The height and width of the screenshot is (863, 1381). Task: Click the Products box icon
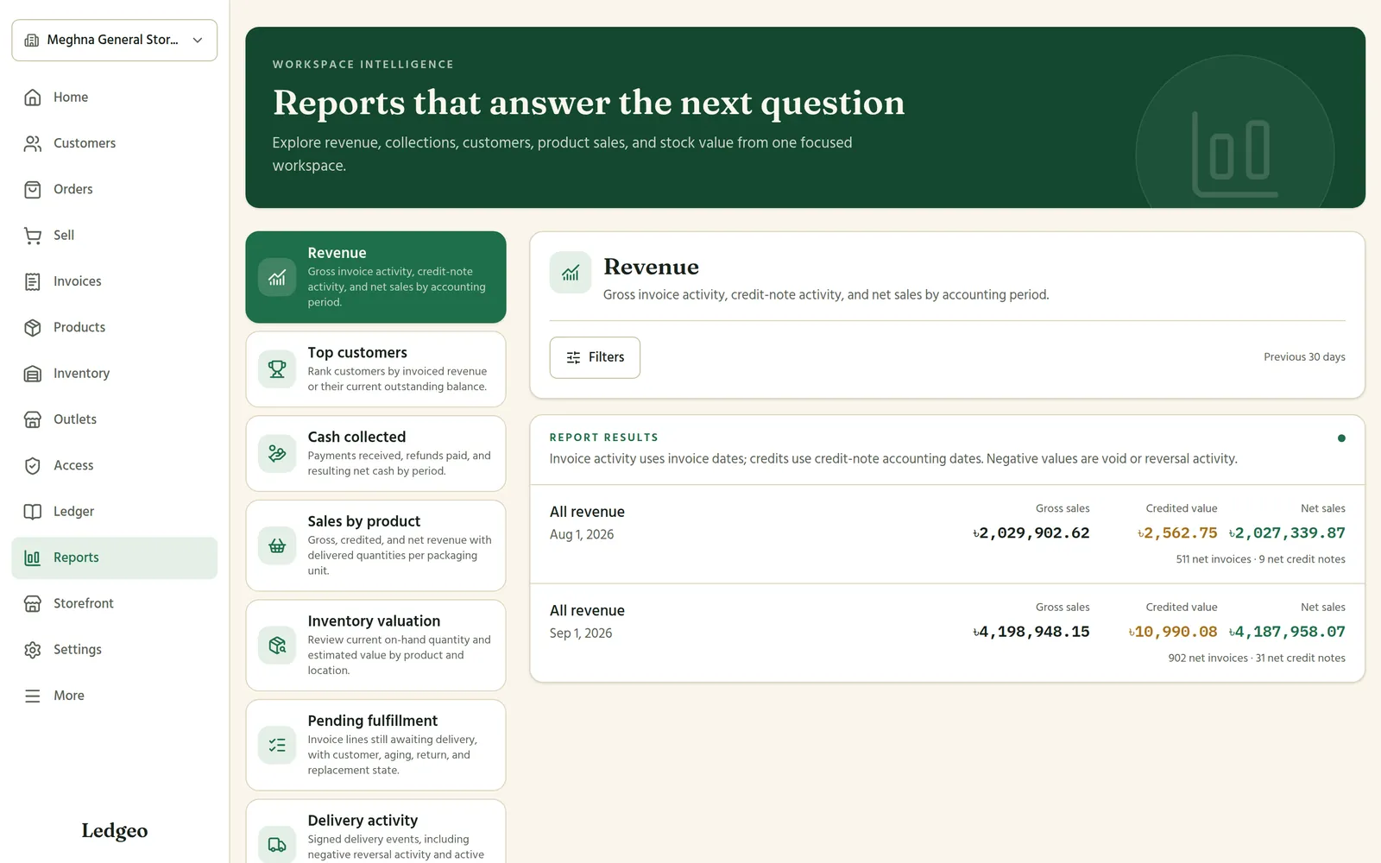click(33, 327)
